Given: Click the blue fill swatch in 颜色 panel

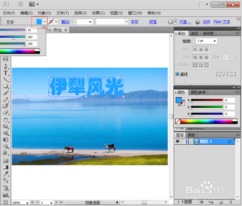Looking at the screenshot, I should point(179,100).
